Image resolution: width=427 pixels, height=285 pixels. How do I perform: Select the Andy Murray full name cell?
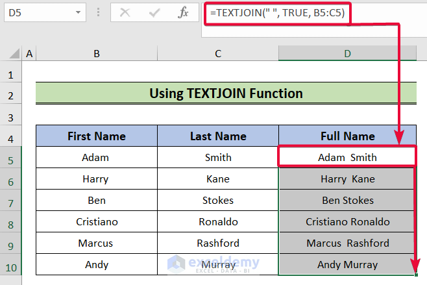click(347, 265)
